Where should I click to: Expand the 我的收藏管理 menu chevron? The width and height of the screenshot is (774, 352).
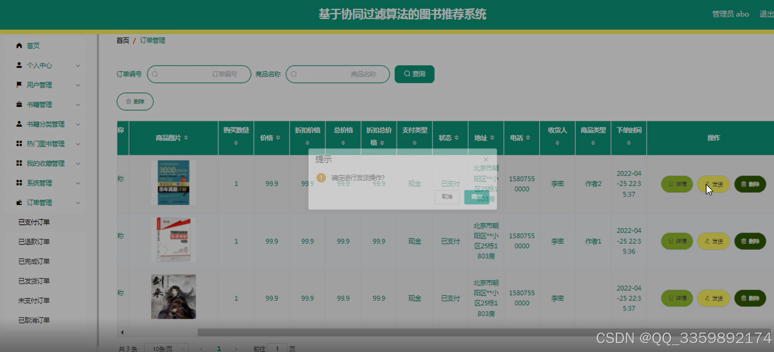click(x=78, y=163)
